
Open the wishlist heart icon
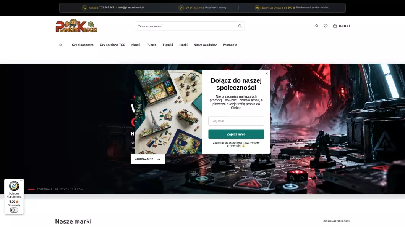coord(326,26)
